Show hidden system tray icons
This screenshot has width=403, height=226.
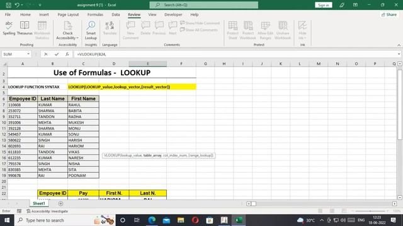click(x=322, y=220)
